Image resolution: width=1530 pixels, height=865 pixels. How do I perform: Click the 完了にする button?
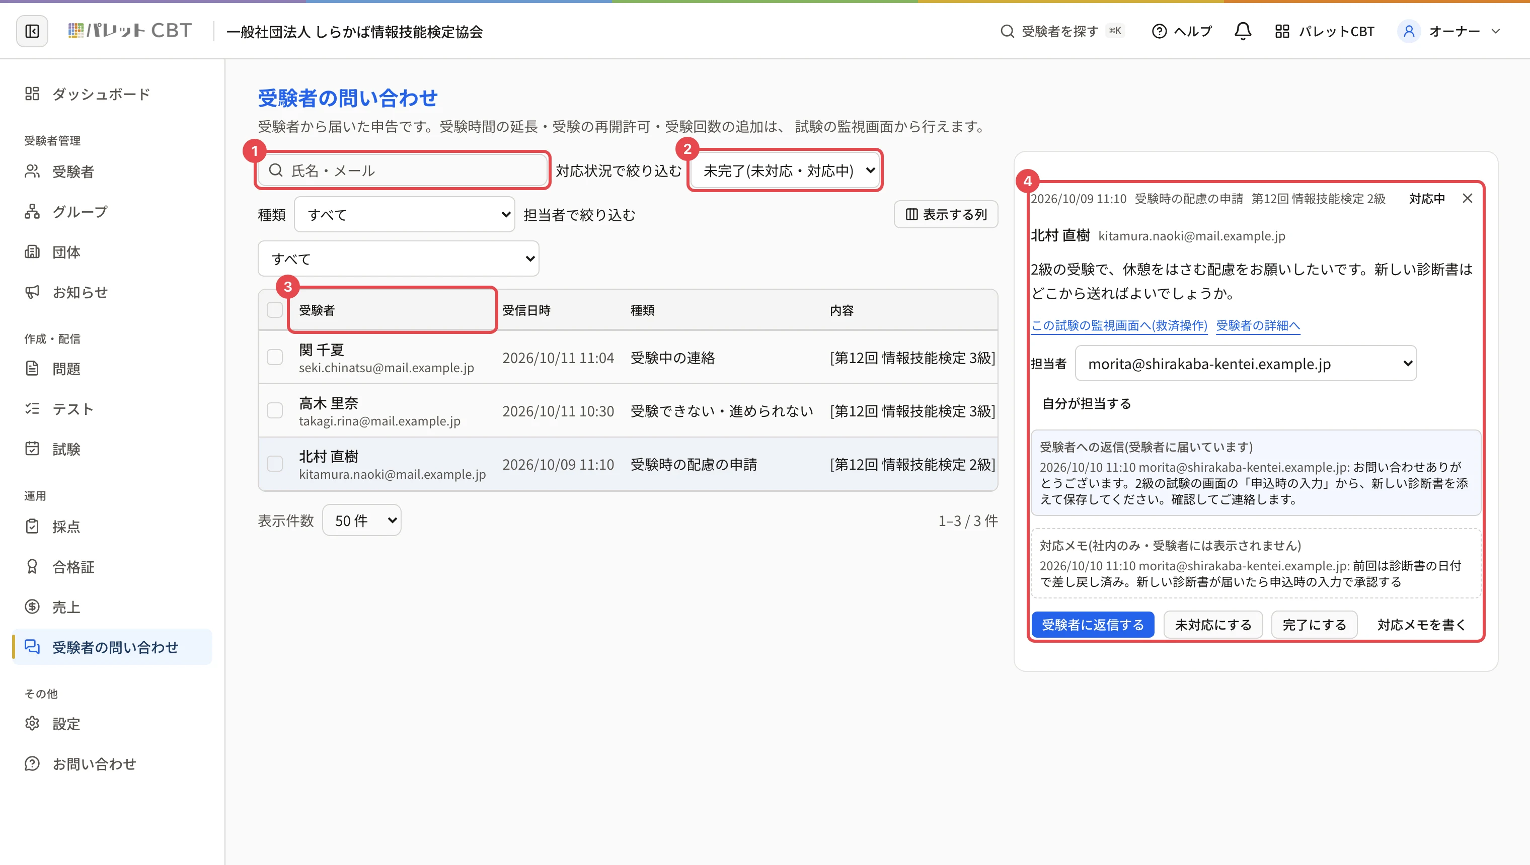[1314, 625]
